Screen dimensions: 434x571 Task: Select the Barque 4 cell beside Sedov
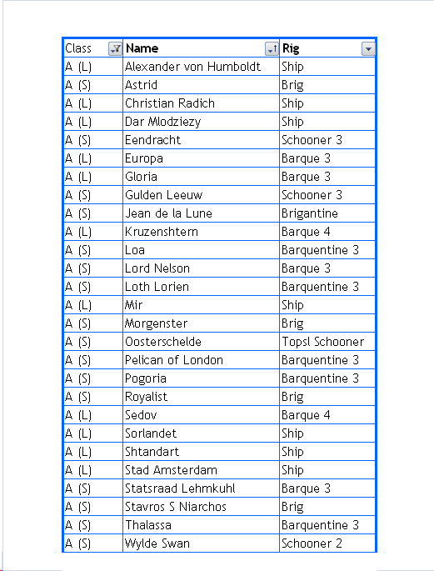point(327,415)
